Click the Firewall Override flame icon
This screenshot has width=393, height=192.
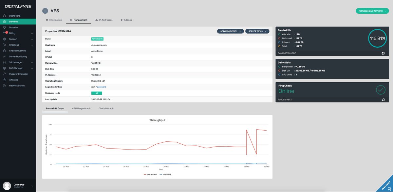[4, 51]
